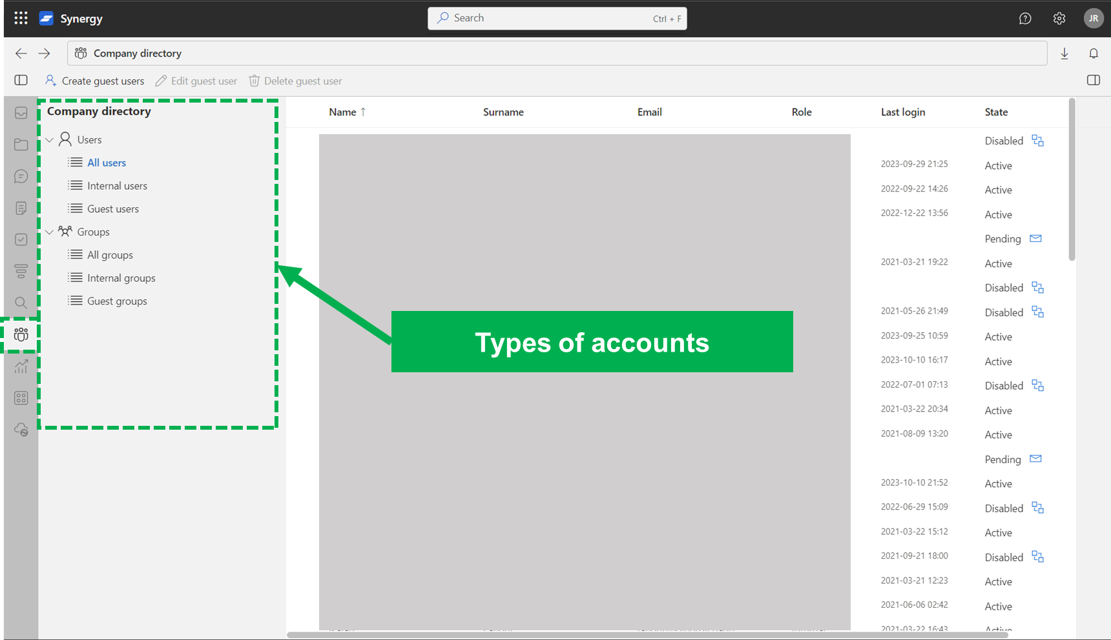Click Edit guest user

point(196,81)
